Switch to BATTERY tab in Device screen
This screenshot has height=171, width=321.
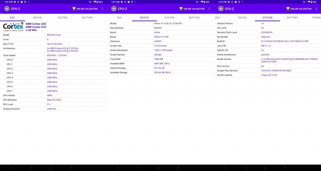pyautogui.click(x=194, y=18)
